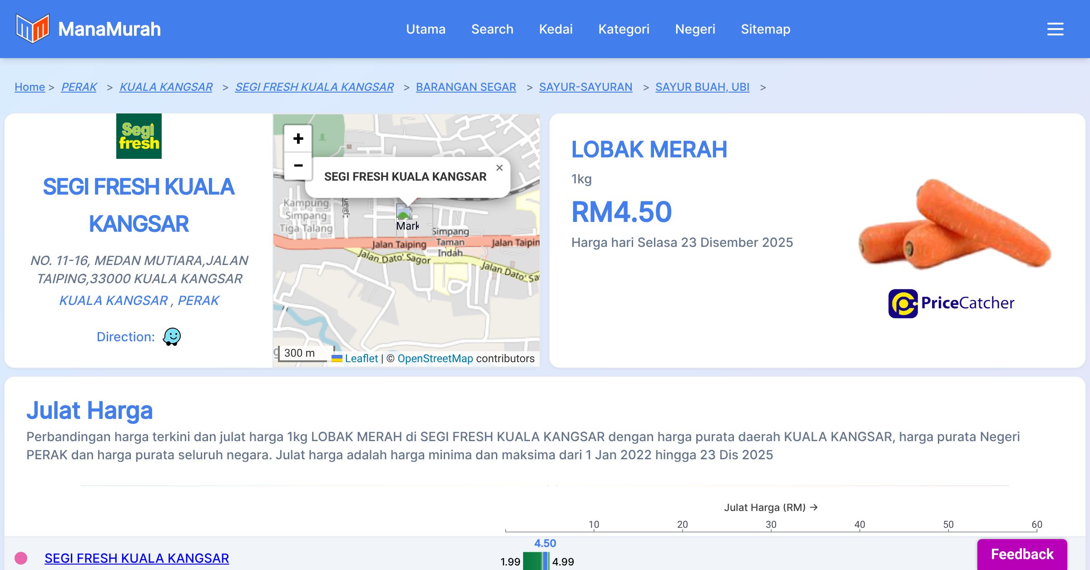Open the Kategori menu item
The width and height of the screenshot is (1090, 570).
[x=624, y=29]
